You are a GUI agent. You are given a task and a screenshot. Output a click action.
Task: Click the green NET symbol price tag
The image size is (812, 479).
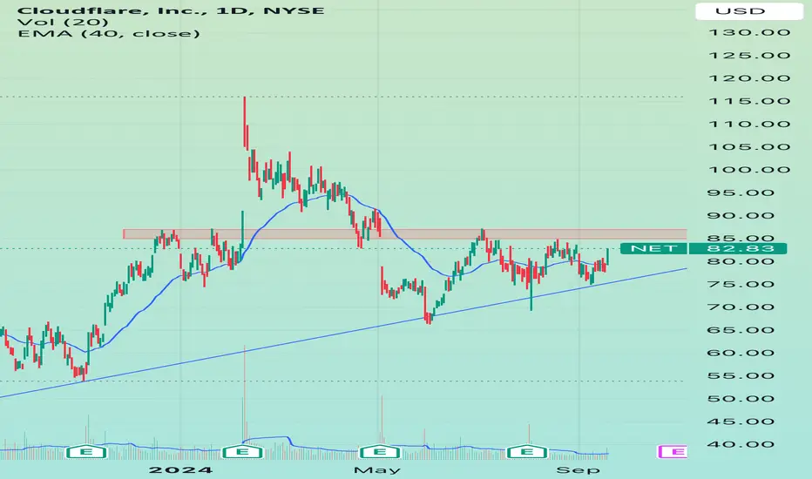653,248
